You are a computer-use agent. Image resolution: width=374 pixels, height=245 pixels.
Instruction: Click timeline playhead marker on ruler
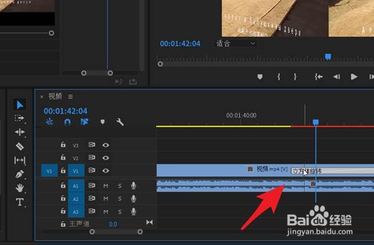[316, 122]
